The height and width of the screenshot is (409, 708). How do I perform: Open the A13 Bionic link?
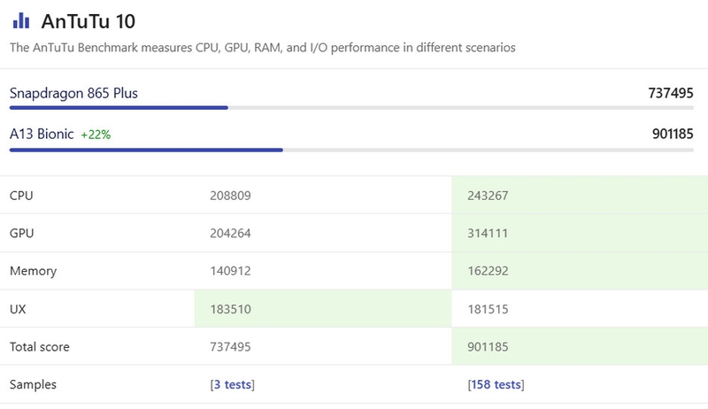pyautogui.click(x=42, y=134)
